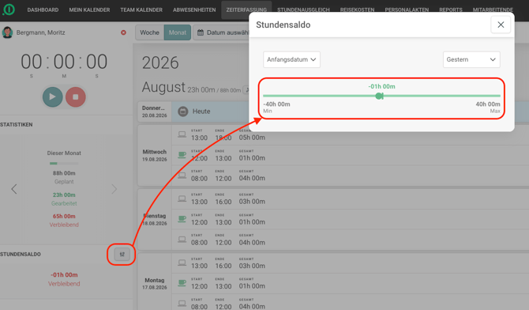529x310 pixels.
Task: Select laptop icon of Mittwoch 08:00 entry
Action: click(182, 175)
